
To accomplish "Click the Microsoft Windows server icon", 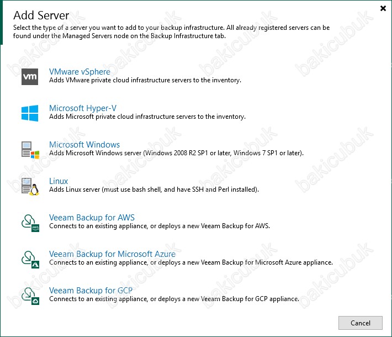I will click(29, 149).
